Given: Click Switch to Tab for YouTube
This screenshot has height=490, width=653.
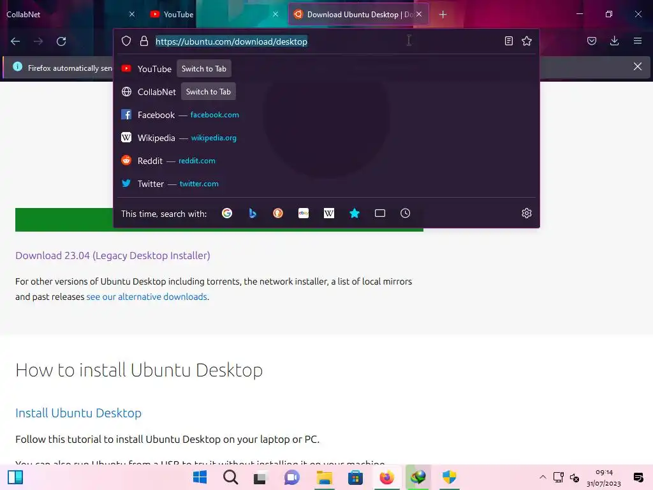Looking at the screenshot, I should pyautogui.click(x=203, y=69).
